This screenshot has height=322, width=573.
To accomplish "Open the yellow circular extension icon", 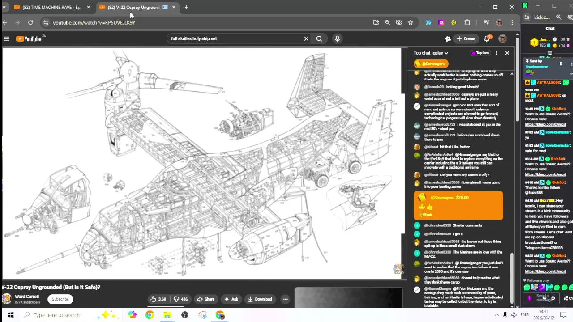I will [454, 22].
